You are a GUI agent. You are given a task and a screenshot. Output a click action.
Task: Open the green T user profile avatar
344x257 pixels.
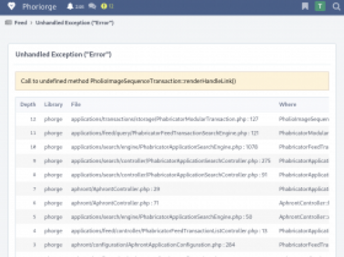pos(320,7)
